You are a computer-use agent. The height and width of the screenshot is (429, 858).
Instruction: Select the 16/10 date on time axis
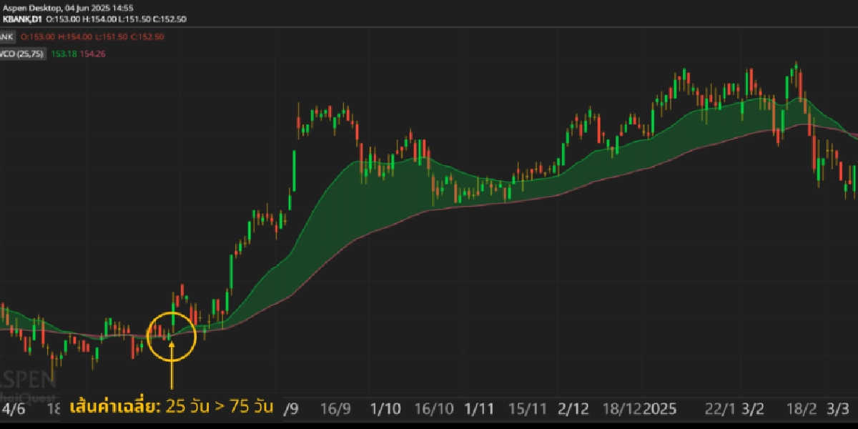434,409
